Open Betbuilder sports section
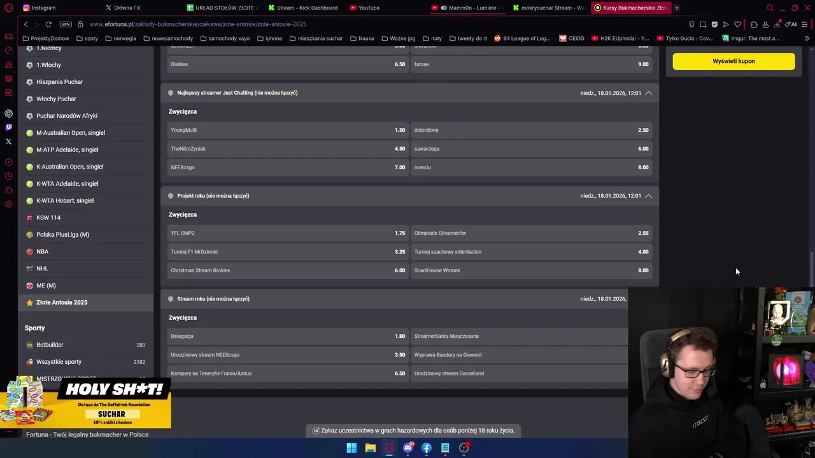 point(86,345)
